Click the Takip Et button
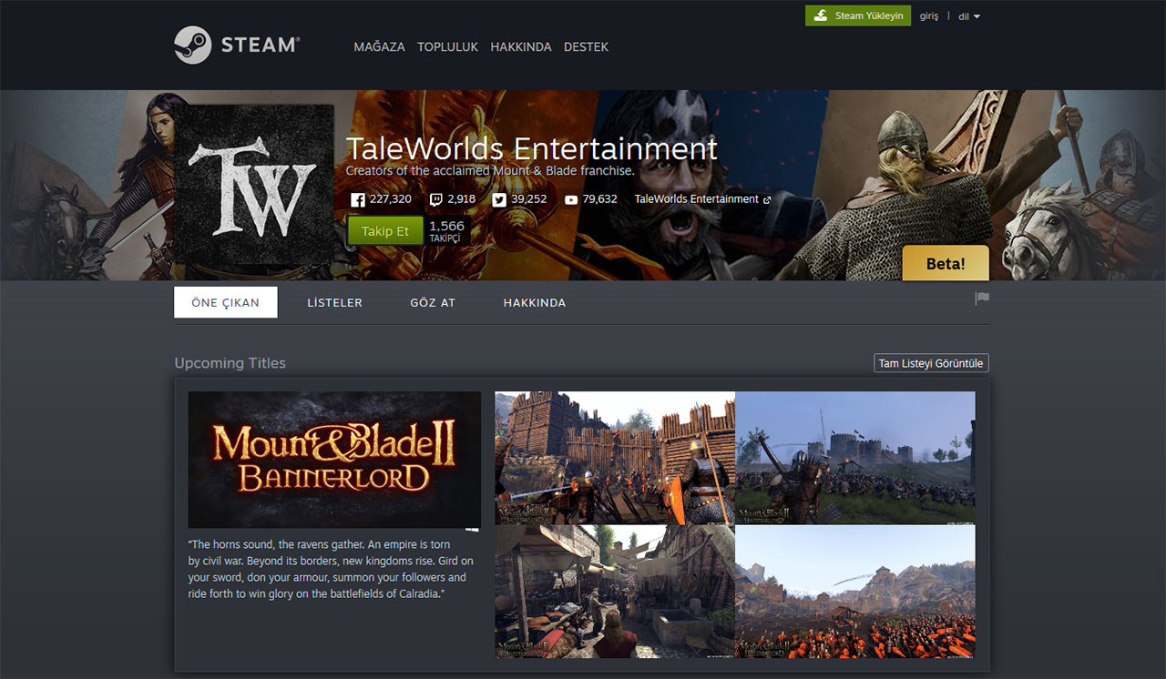Image resolution: width=1166 pixels, height=679 pixels. point(384,230)
